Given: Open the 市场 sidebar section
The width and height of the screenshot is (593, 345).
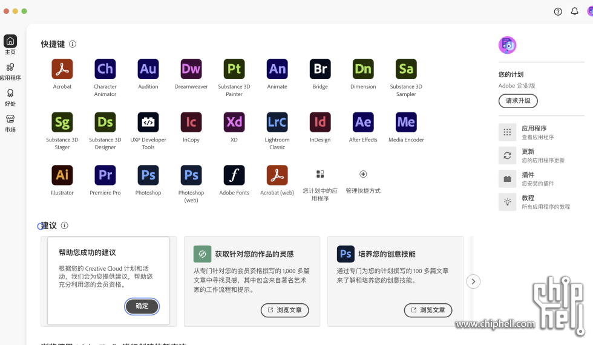Looking at the screenshot, I should pyautogui.click(x=10, y=123).
